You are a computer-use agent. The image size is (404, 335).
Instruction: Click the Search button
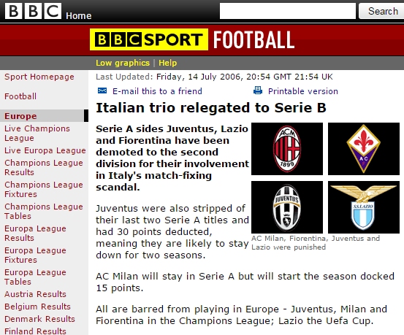(x=382, y=11)
